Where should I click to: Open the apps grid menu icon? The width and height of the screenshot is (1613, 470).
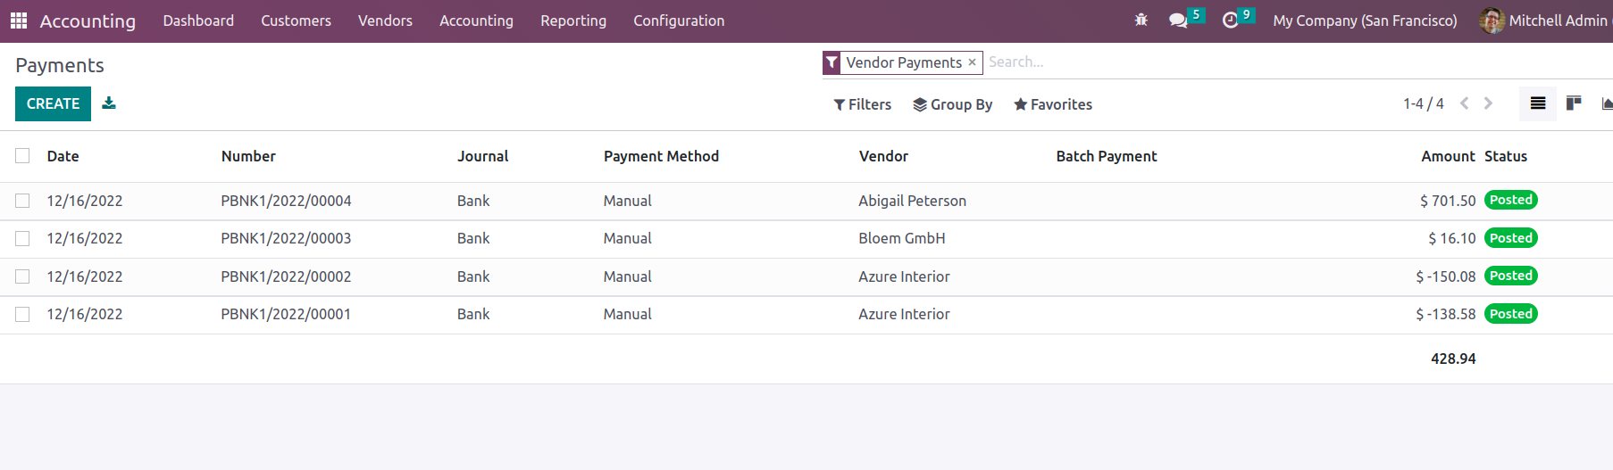coord(19,21)
